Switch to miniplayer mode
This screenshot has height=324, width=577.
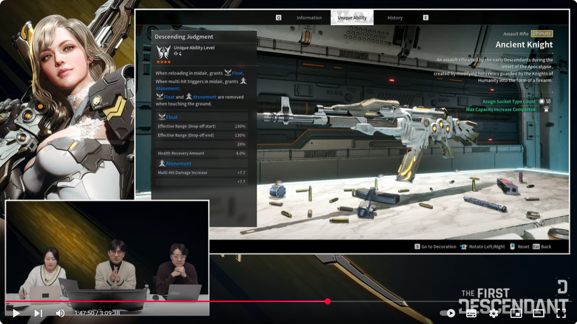[516, 313]
